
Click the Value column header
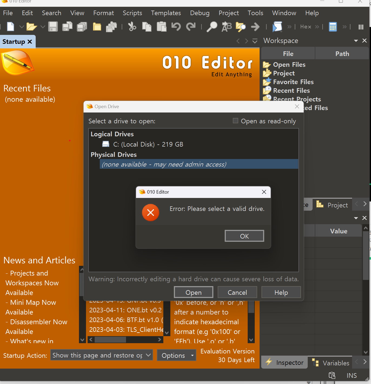click(x=339, y=231)
